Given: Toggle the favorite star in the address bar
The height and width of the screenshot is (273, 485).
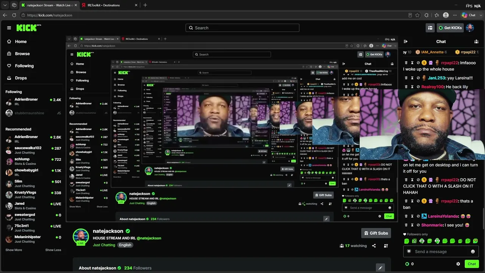Looking at the screenshot, I should click(x=417, y=15).
